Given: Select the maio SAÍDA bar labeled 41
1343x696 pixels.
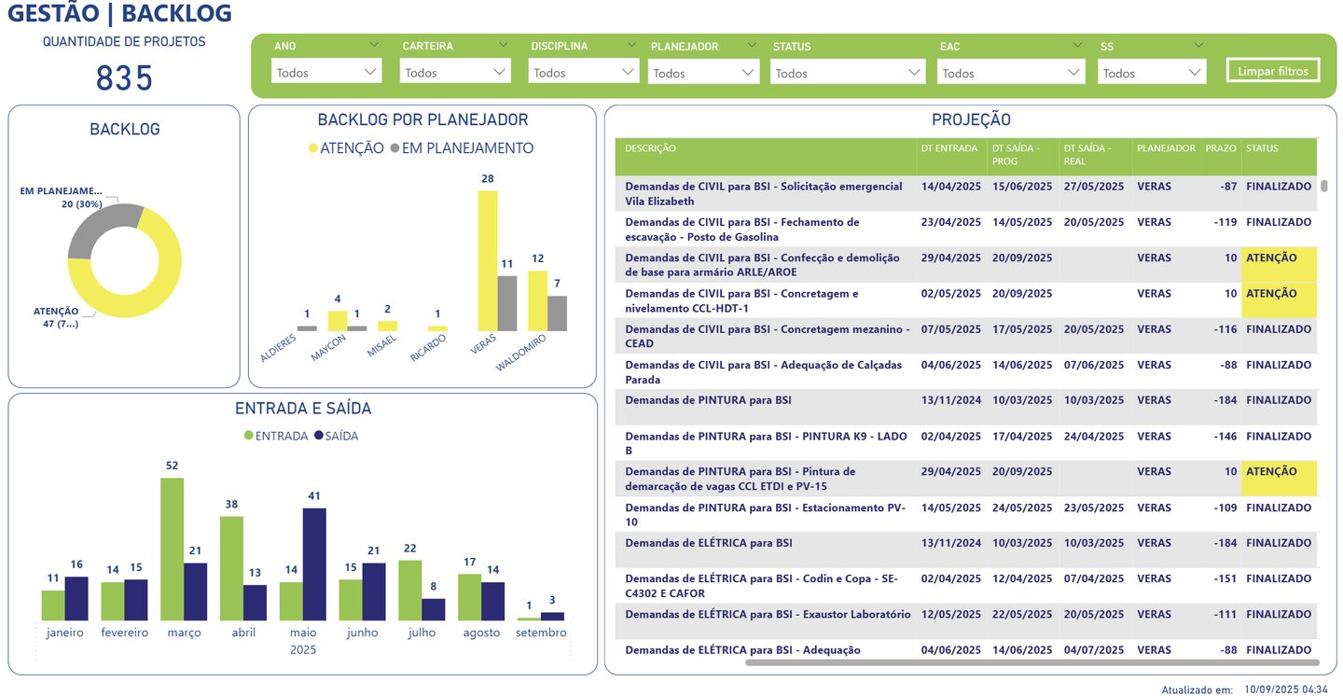Looking at the screenshot, I should click(x=314, y=564).
